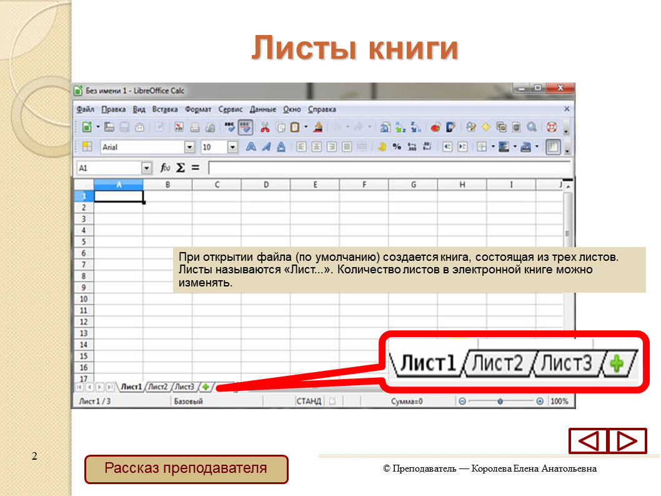Click zoom out minus in status bar
Image resolution: width=661 pixels, height=496 pixels.
point(462,401)
